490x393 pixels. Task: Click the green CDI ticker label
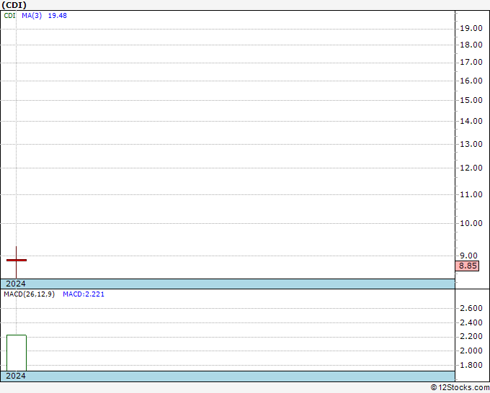point(9,16)
